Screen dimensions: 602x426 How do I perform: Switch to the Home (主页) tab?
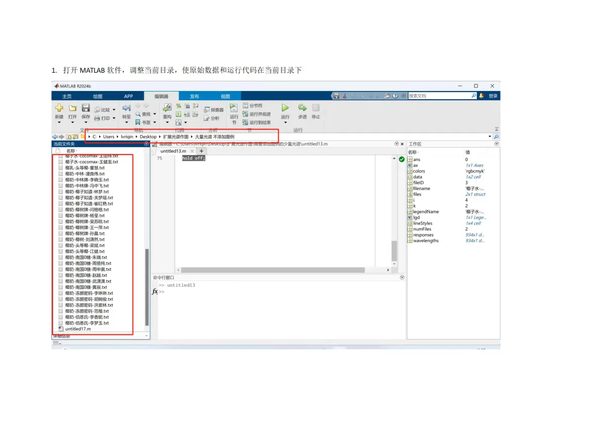pyautogui.click(x=67, y=96)
